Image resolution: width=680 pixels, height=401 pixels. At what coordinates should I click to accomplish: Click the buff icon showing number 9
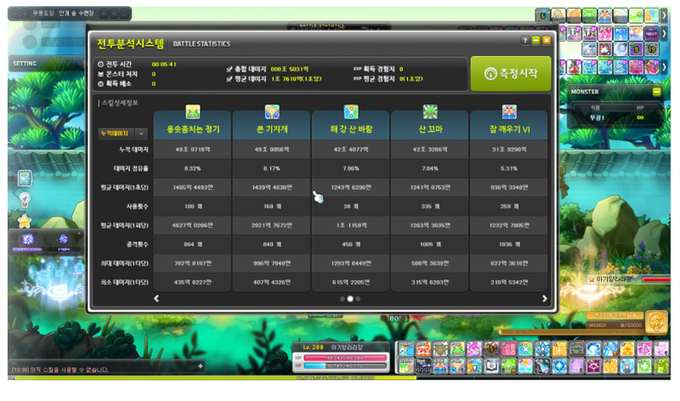[x=636, y=49]
